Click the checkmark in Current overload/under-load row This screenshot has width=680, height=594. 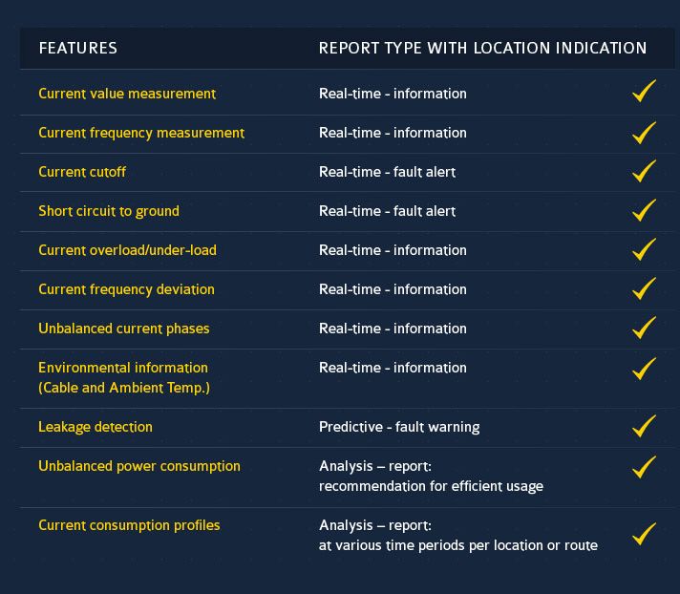coord(644,249)
